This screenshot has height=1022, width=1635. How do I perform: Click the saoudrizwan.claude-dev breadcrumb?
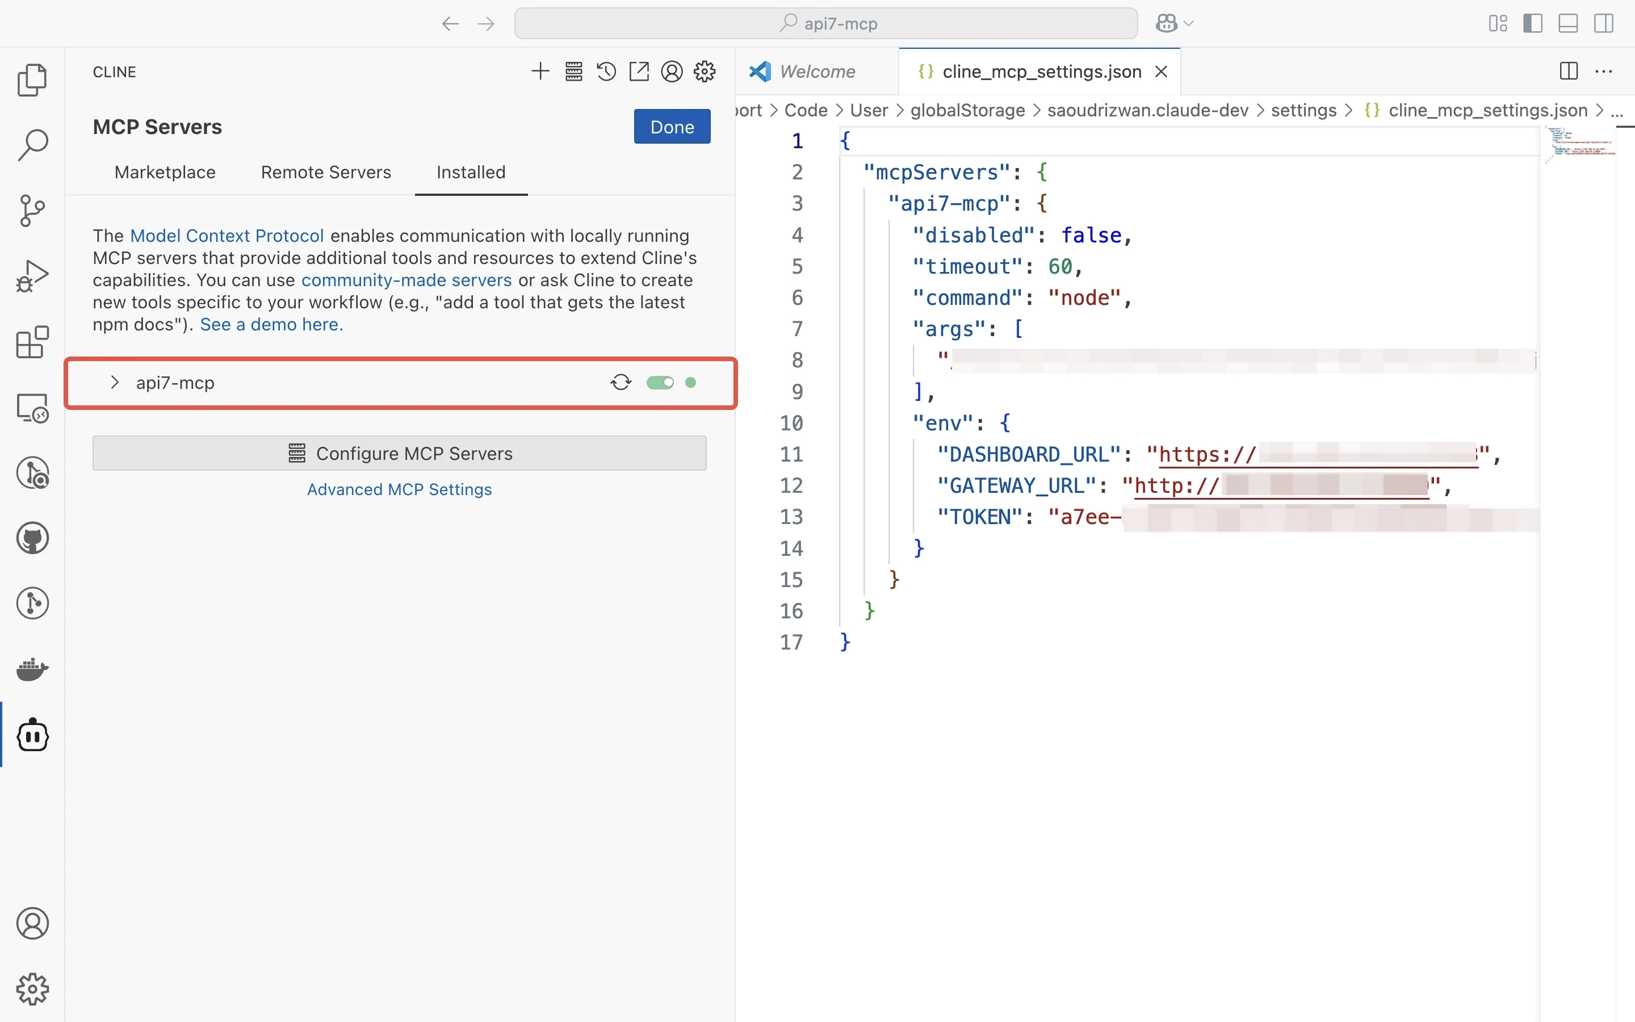click(1147, 110)
